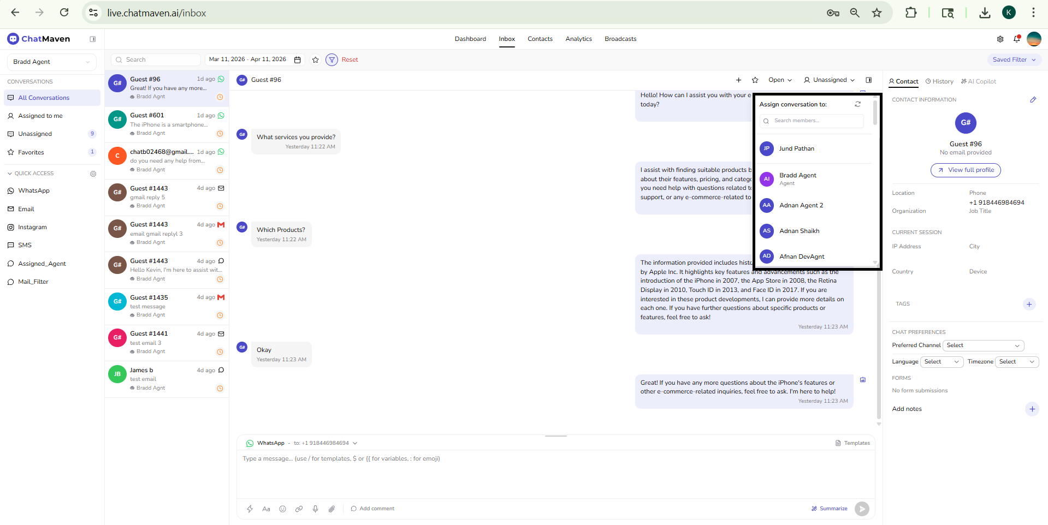Navigate to the Analytics page
The image size is (1048, 525).
click(578, 39)
